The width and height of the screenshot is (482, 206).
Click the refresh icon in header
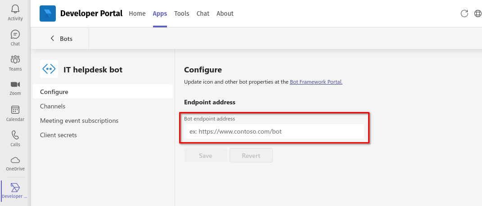coord(464,13)
